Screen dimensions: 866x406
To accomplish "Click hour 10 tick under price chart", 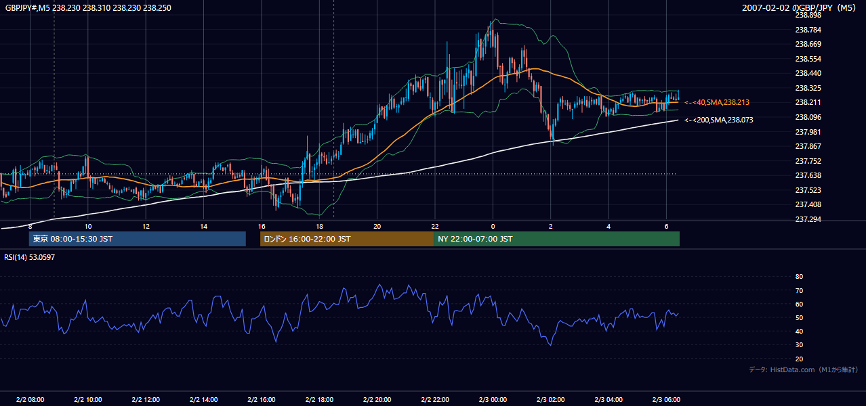I will 88,226.
